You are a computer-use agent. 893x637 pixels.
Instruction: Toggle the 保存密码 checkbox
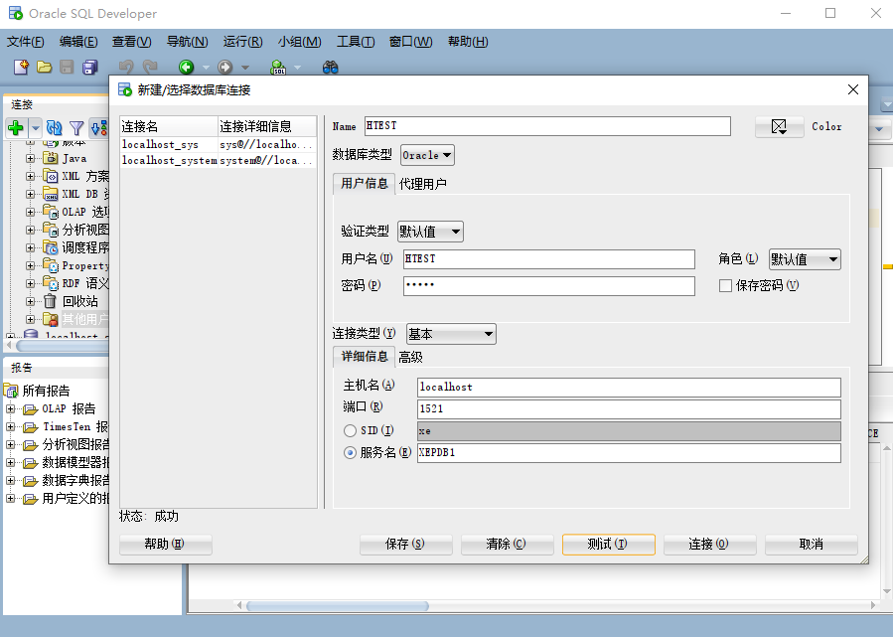pyautogui.click(x=725, y=285)
